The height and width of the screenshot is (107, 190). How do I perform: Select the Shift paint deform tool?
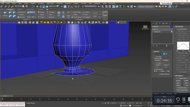click(59, 14)
